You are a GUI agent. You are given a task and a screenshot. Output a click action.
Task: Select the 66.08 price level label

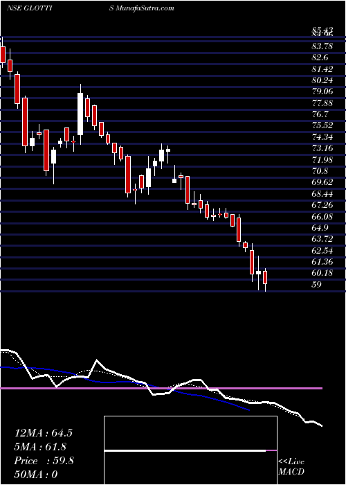(322, 216)
